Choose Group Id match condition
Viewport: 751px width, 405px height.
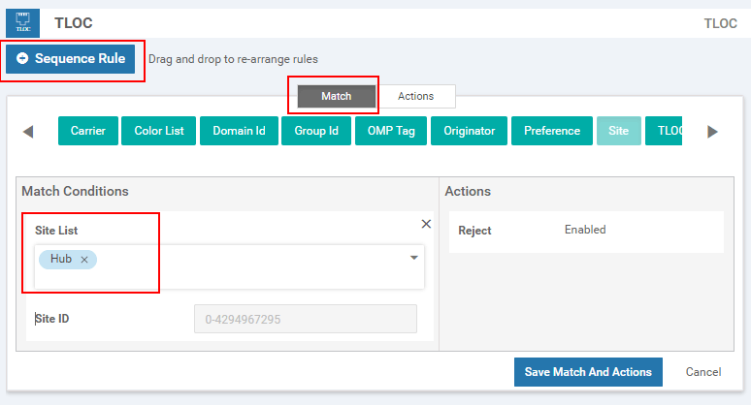(316, 131)
